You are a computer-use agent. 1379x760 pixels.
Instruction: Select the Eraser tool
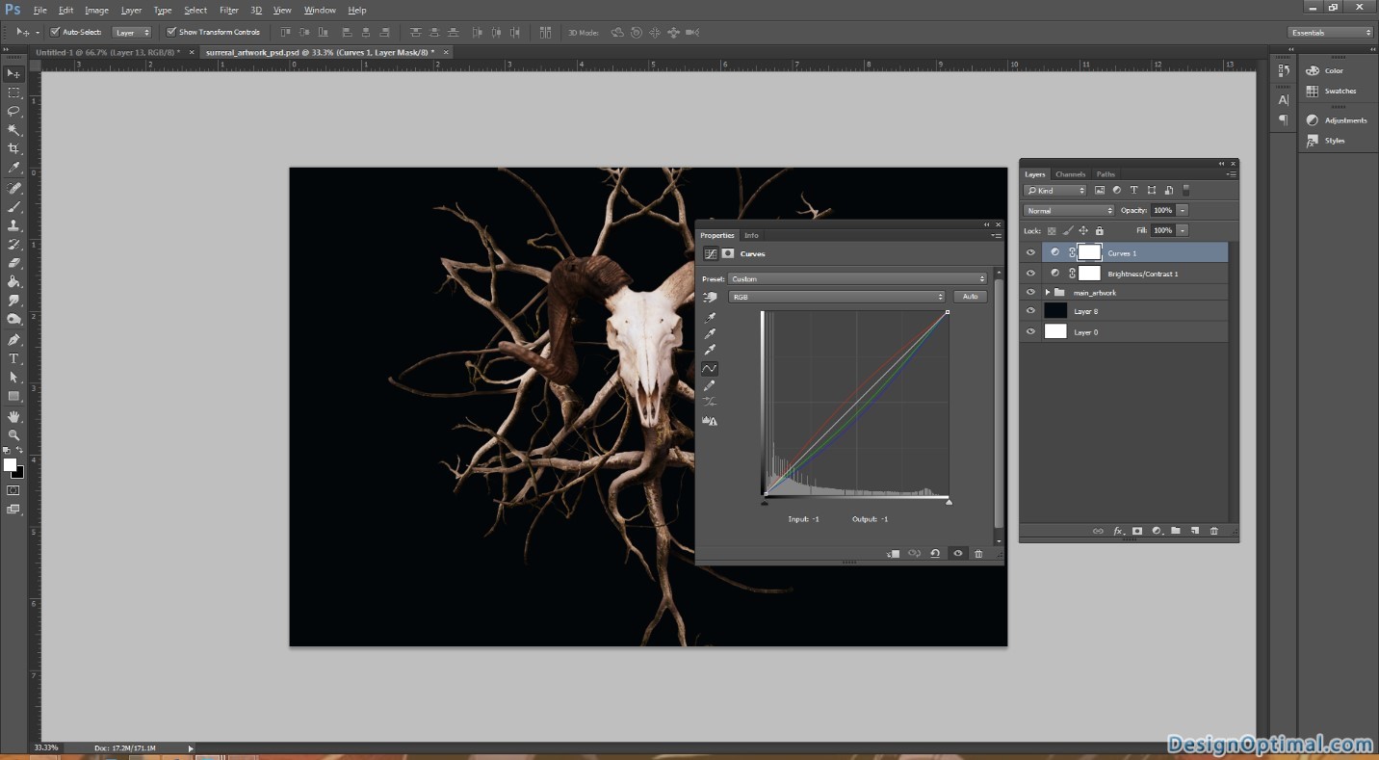click(13, 263)
